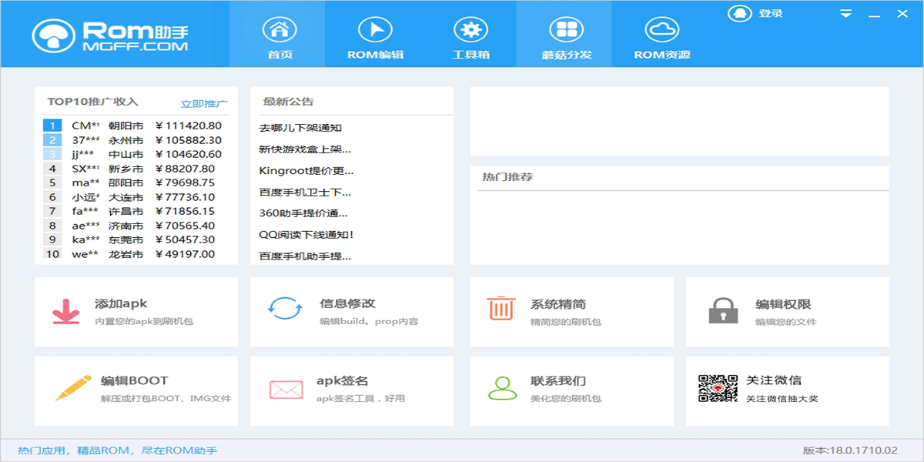Click the 系统精简 trash can icon
This screenshot has height=462, width=924.
coord(501,308)
